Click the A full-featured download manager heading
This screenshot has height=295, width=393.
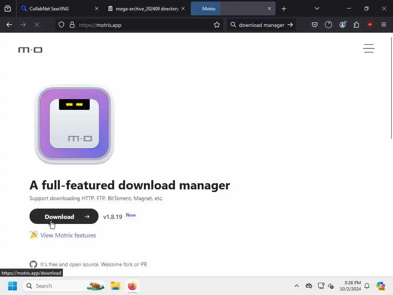coord(130,185)
